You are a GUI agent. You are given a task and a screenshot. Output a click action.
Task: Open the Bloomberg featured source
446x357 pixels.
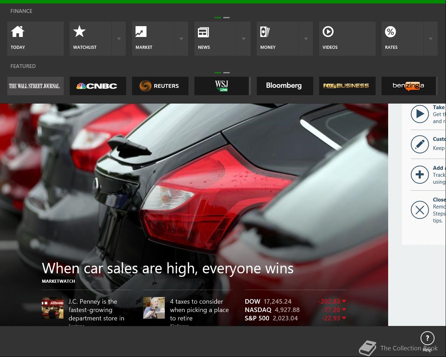[285, 86]
